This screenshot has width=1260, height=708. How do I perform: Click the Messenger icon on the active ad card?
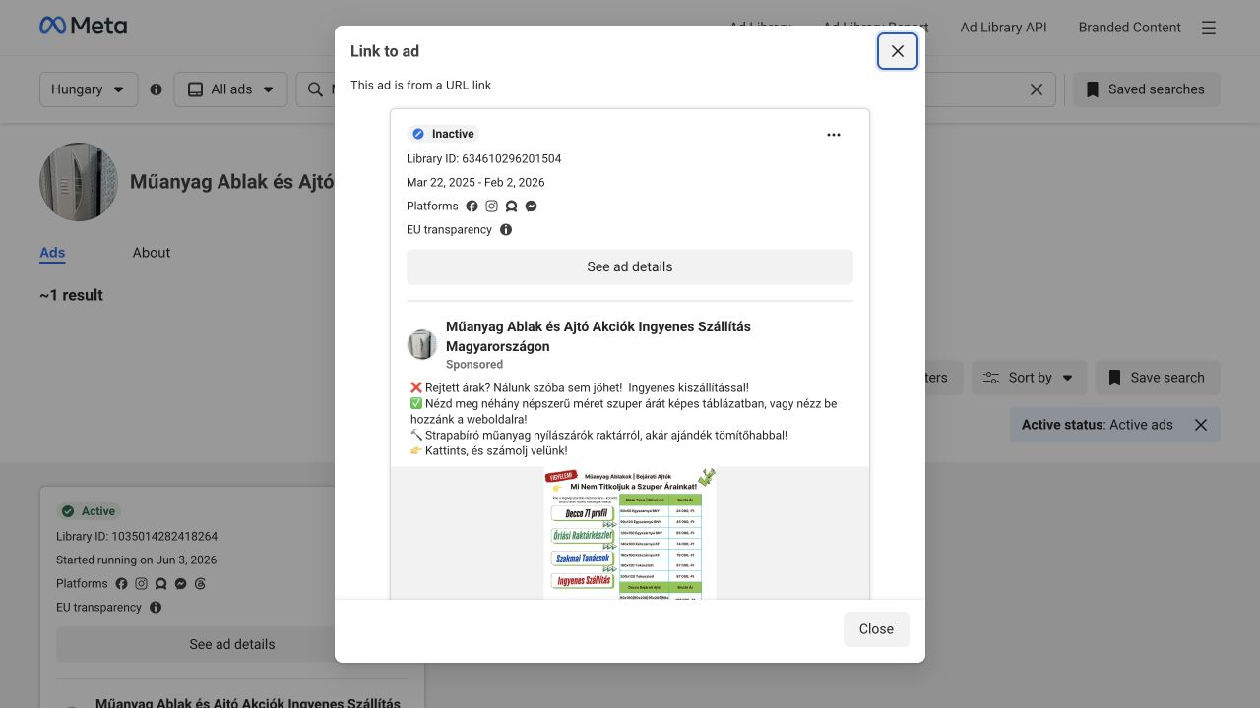[181, 584]
